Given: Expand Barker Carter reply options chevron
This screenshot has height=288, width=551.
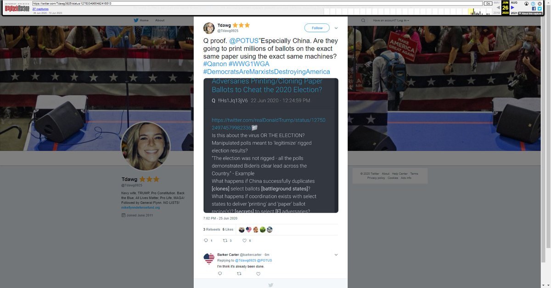Looking at the screenshot, I should point(336,255).
